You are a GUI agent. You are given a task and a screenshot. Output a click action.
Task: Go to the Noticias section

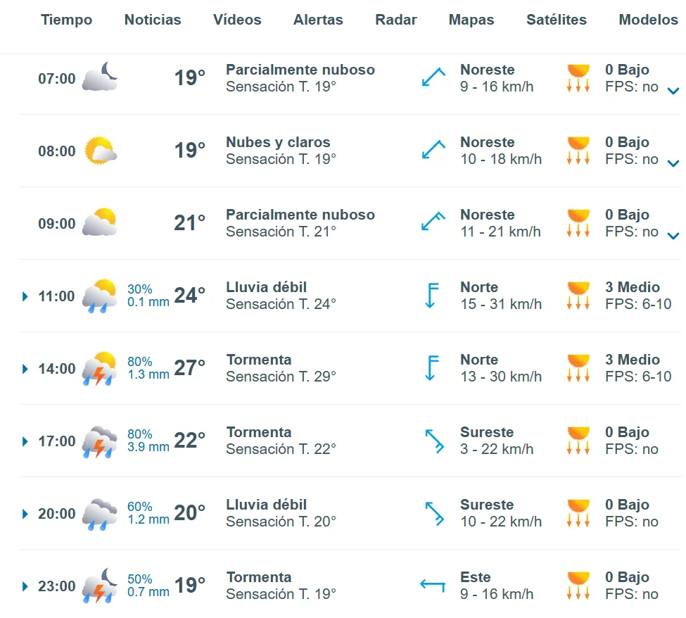153,20
